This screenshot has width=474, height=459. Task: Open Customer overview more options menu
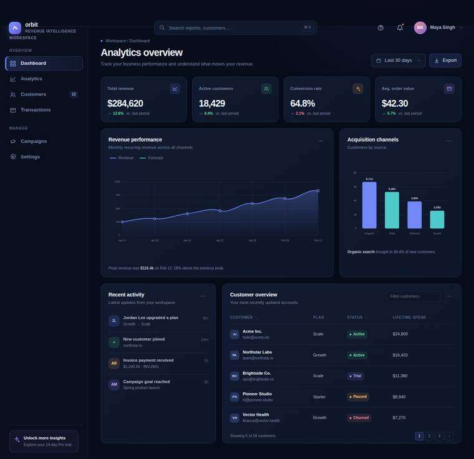click(448, 296)
